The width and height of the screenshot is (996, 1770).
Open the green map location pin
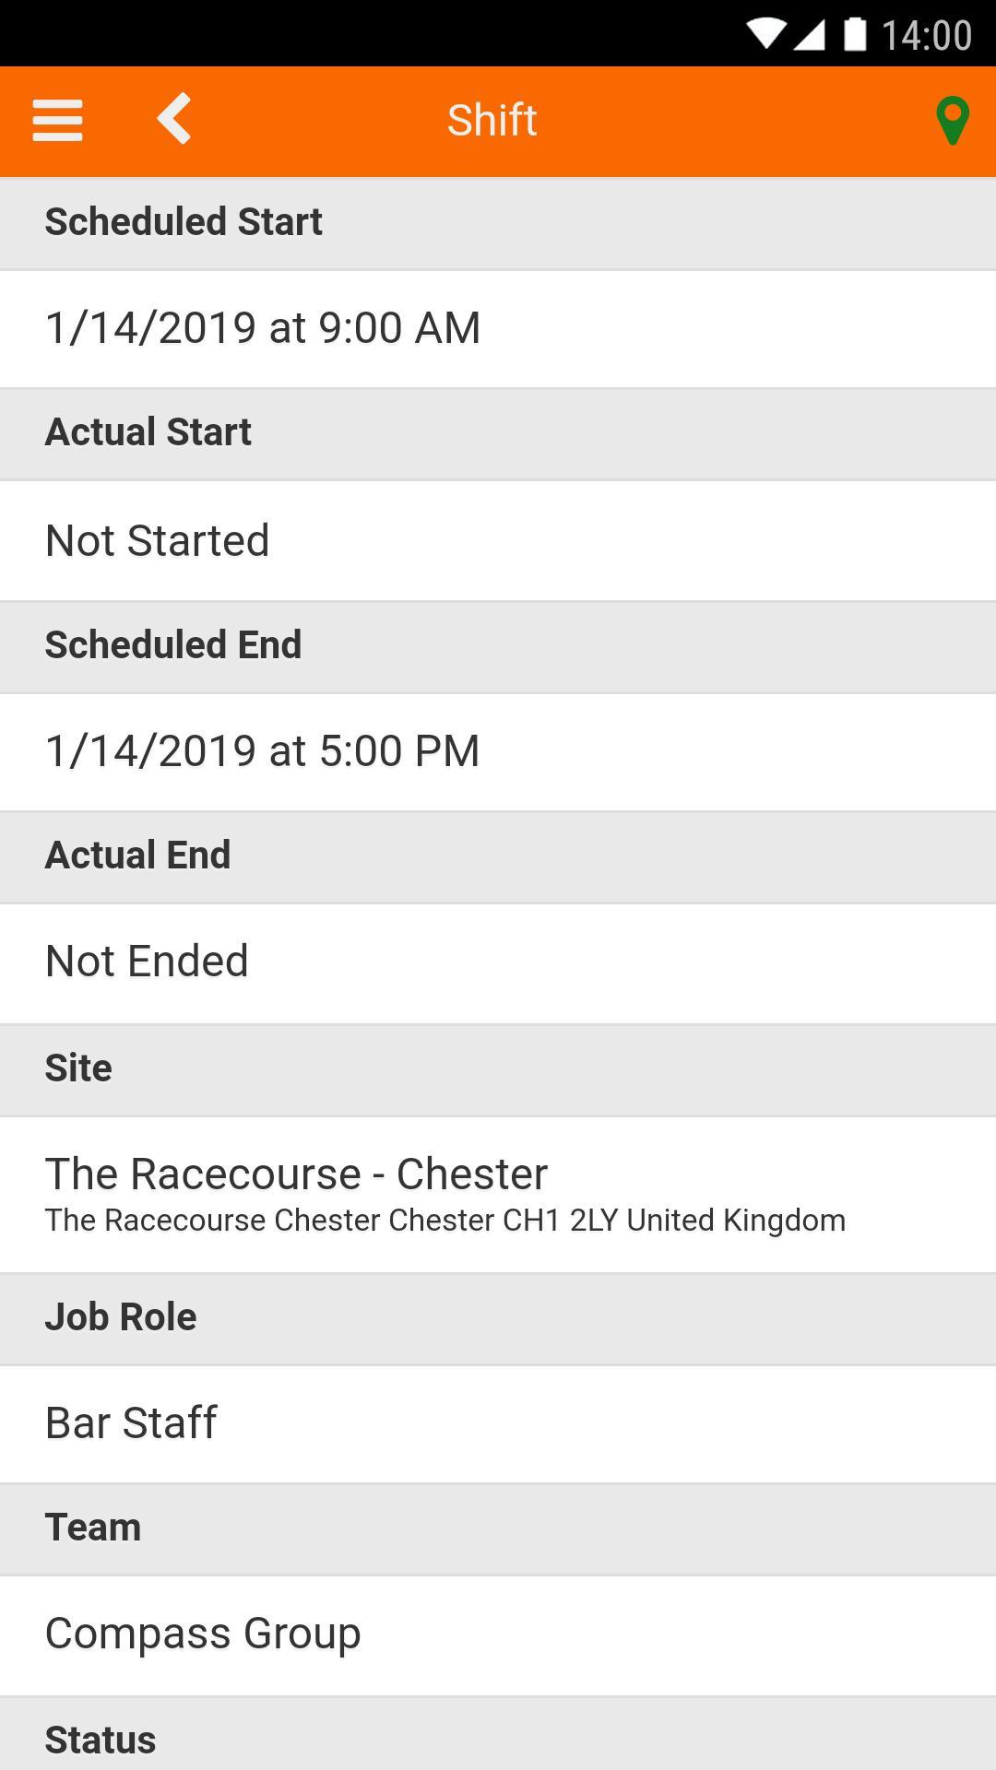tap(952, 121)
